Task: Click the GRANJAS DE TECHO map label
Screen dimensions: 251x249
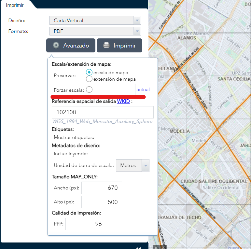Action: click(x=179, y=217)
